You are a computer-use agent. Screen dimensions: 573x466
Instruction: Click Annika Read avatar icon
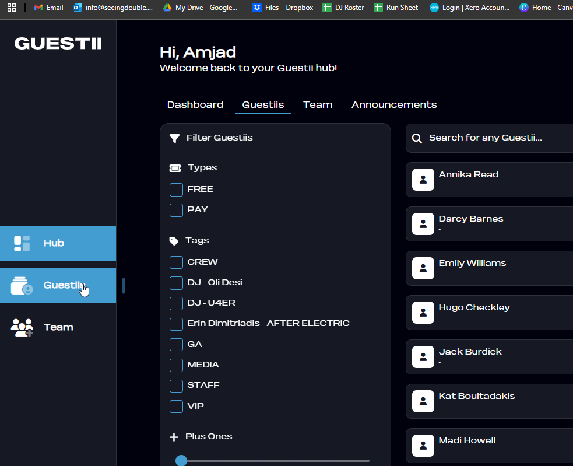click(423, 180)
